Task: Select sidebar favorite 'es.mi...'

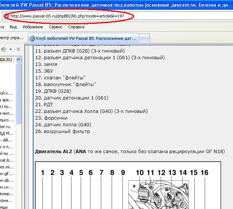Action: click(x=7, y=167)
